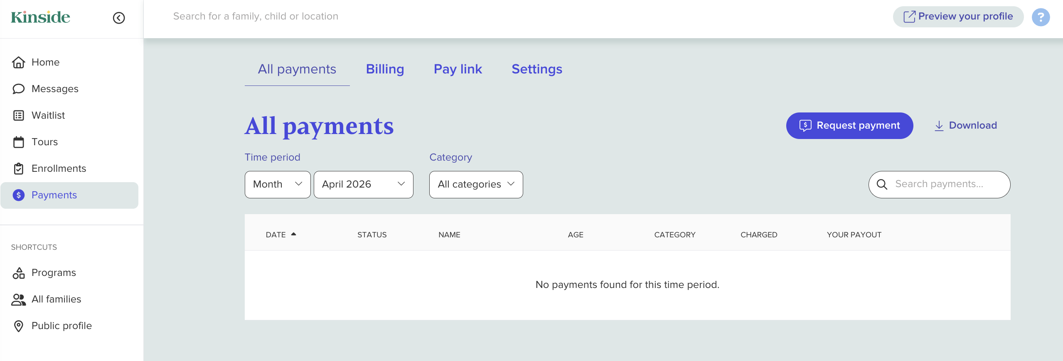The image size is (1063, 361).
Task: Go to Home in the sidebar
Action: pyautogui.click(x=69, y=62)
